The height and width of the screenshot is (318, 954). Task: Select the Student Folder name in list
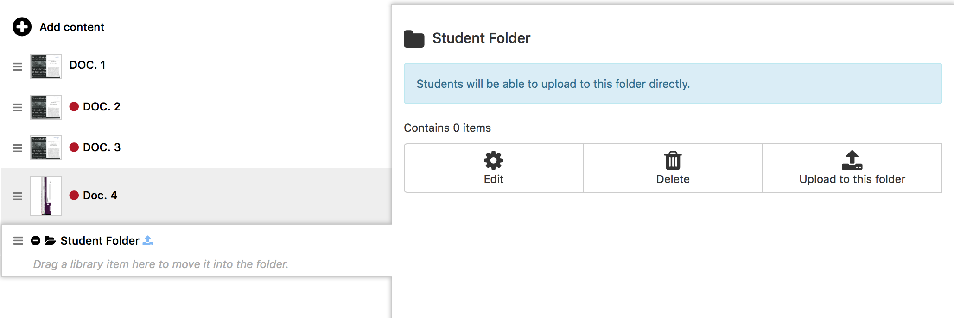100,241
